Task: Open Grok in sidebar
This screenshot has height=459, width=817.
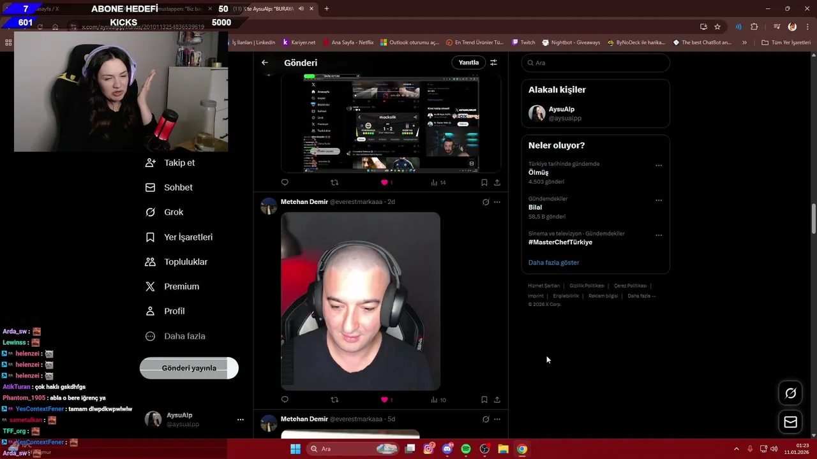Action: click(165, 212)
